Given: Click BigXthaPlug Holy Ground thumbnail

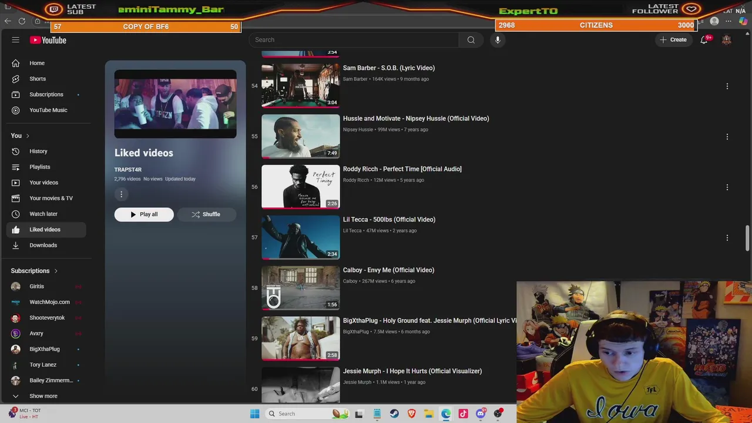Looking at the screenshot, I should (x=301, y=338).
